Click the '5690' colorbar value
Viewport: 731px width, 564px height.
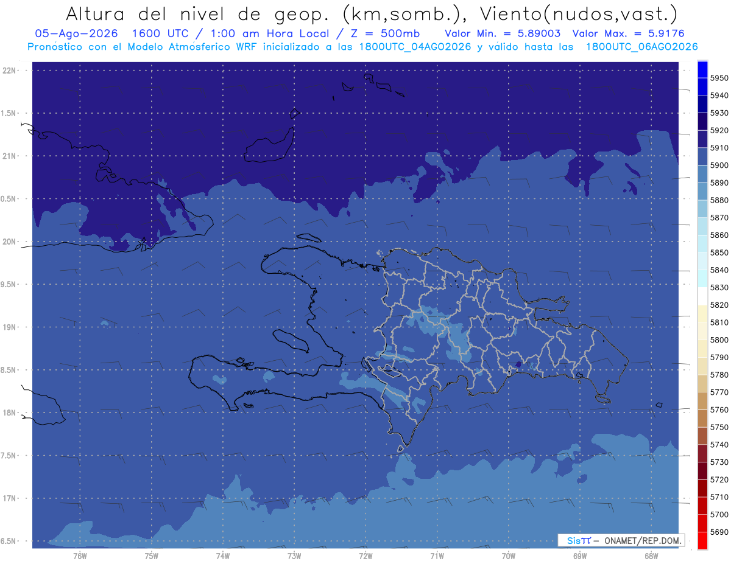tap(719, 532)
